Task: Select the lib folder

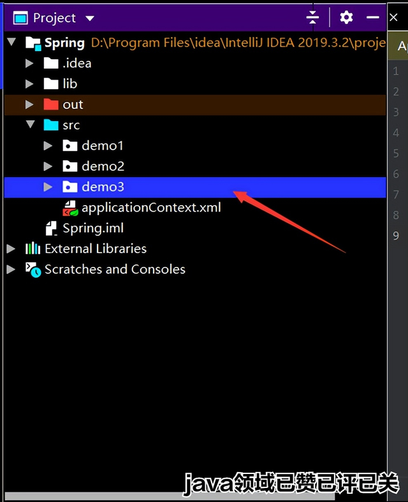Action: (70, 84)
